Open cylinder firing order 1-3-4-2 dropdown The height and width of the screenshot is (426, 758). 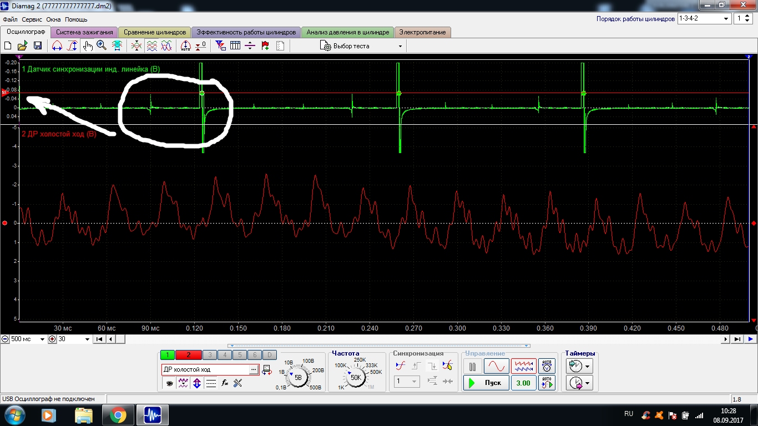(704, 18)
